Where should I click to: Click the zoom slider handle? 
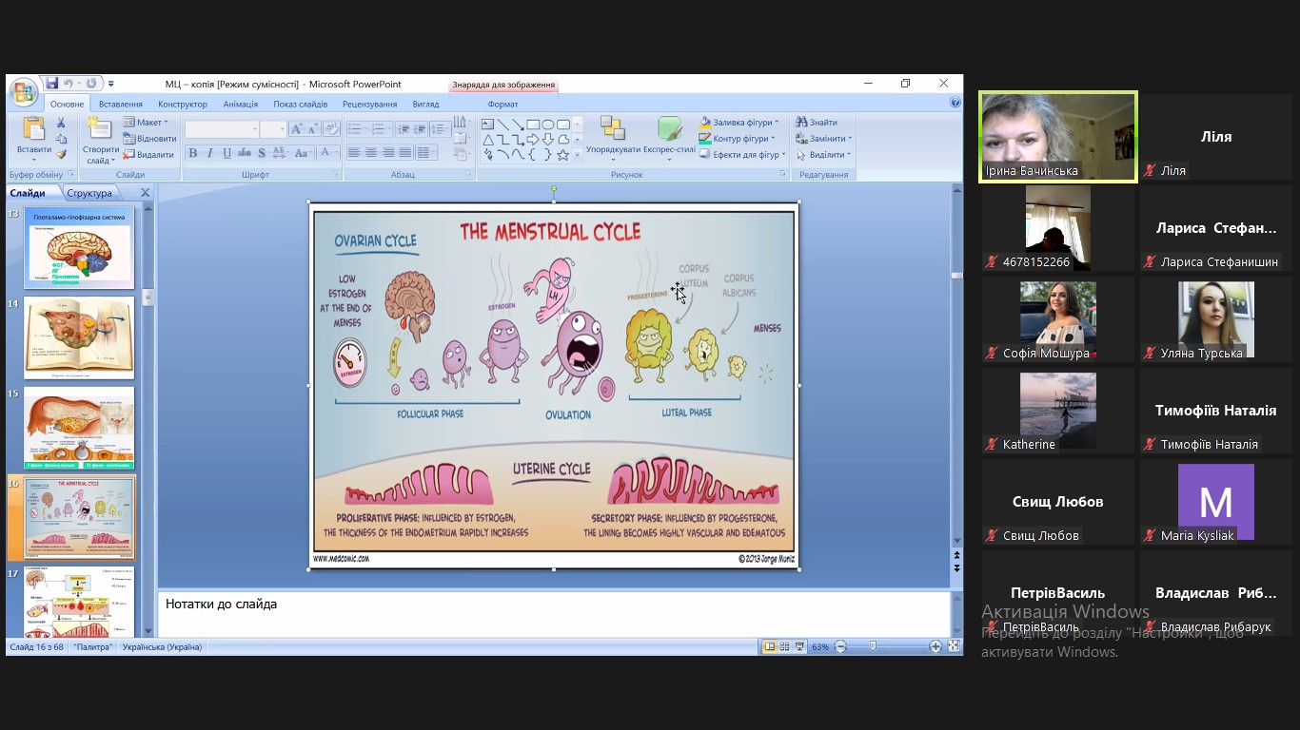873,647
